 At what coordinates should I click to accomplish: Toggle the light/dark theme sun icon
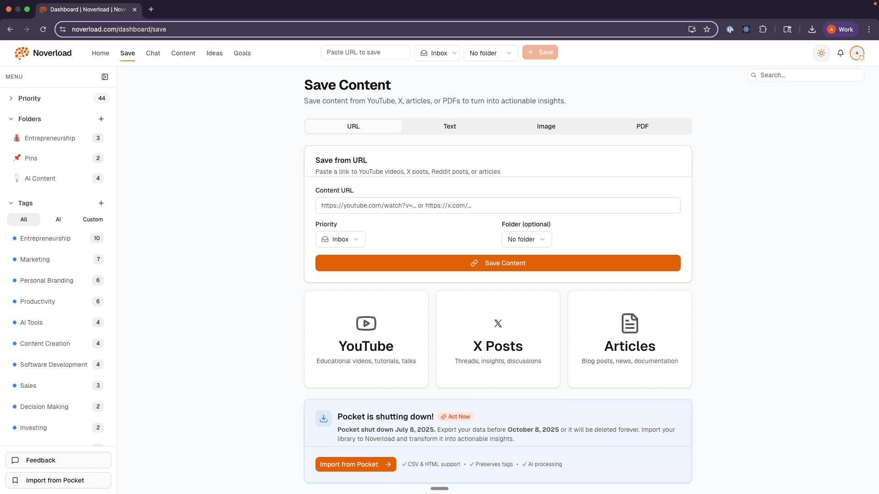tap(821, 53)
